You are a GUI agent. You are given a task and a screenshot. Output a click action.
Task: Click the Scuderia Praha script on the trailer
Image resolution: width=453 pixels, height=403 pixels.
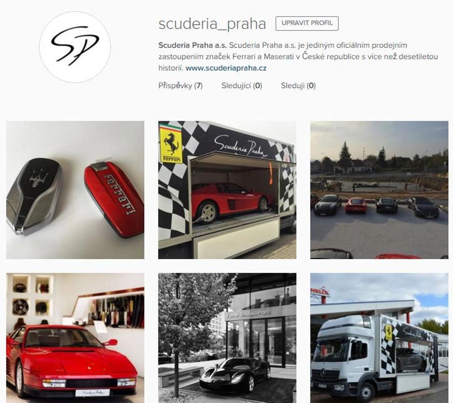click(x=241, y=146)
